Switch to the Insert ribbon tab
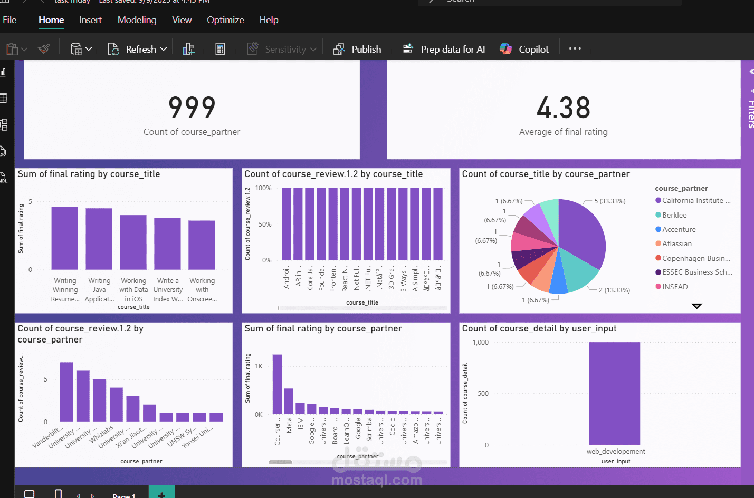 click(90, 20)
